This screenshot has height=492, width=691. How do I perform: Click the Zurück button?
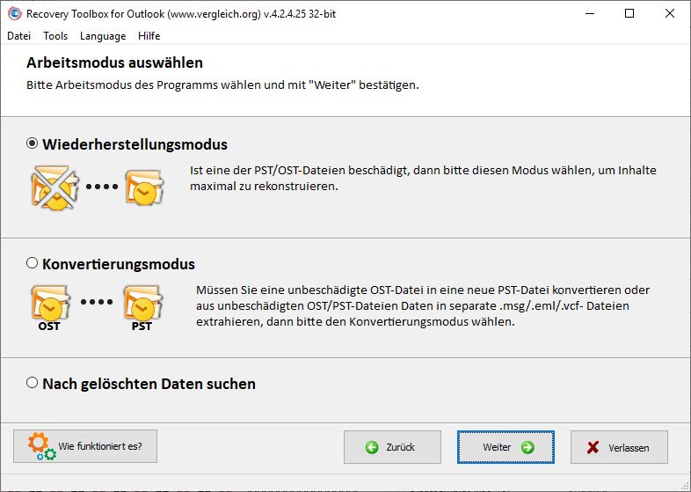(x=392, y=447)
